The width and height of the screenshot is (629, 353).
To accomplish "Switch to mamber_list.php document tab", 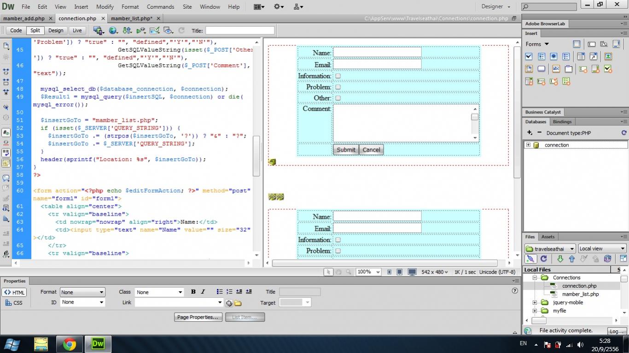I will [x=132, y=18].
